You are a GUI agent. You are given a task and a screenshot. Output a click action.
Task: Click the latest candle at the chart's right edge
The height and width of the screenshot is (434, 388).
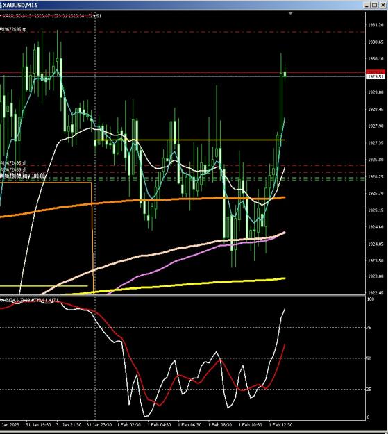click(x=285, y=74)
